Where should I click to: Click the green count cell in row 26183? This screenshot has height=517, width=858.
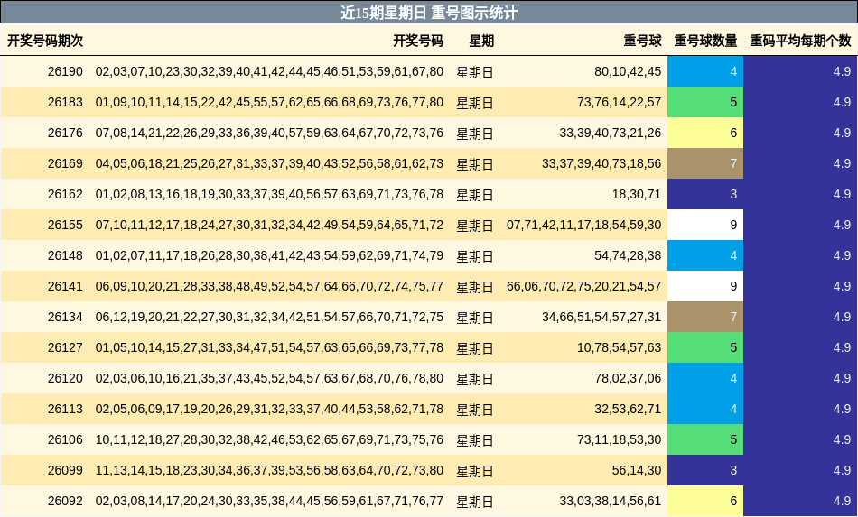(705, 102)
